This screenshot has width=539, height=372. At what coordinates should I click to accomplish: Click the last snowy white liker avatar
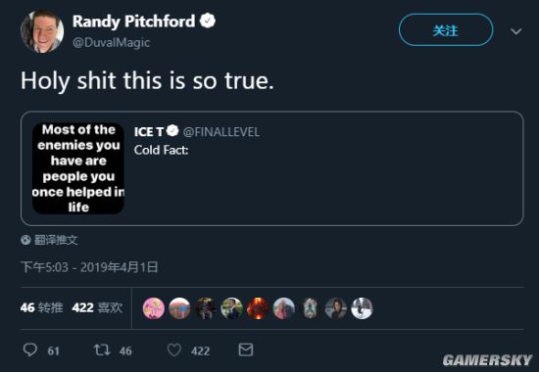[362, 308]
